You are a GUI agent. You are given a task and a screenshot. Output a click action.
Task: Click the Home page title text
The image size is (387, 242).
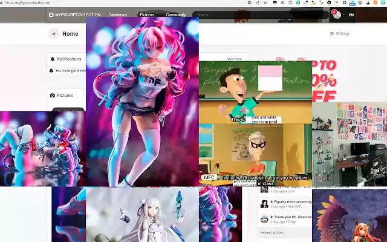[70, 34]
